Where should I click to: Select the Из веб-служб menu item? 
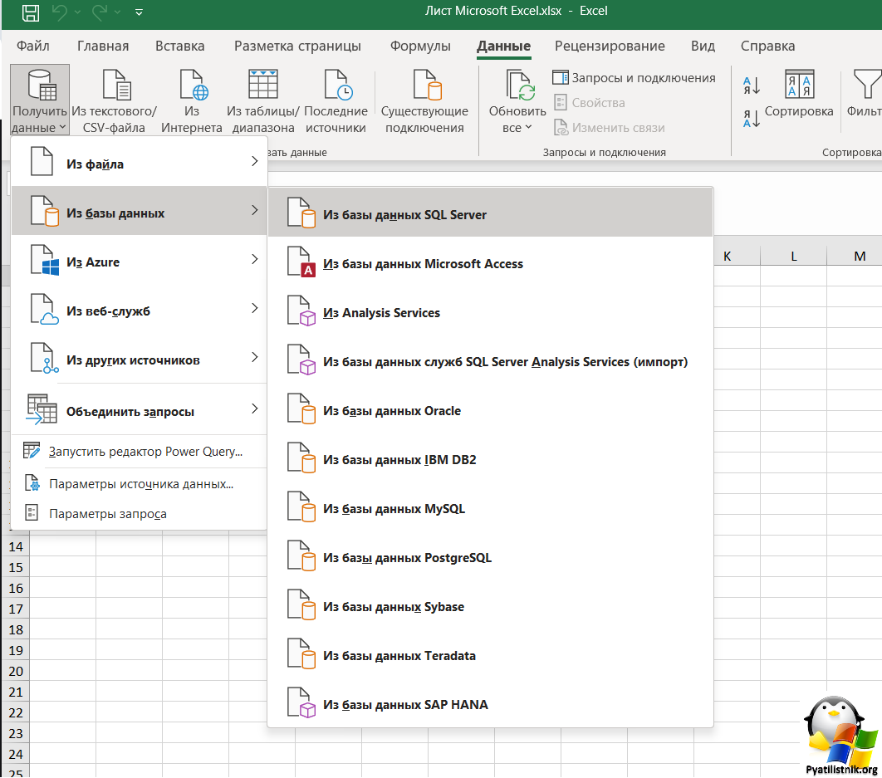tap(139, 309)
